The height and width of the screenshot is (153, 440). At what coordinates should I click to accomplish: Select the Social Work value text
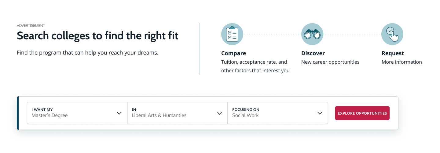coord(245,116)
